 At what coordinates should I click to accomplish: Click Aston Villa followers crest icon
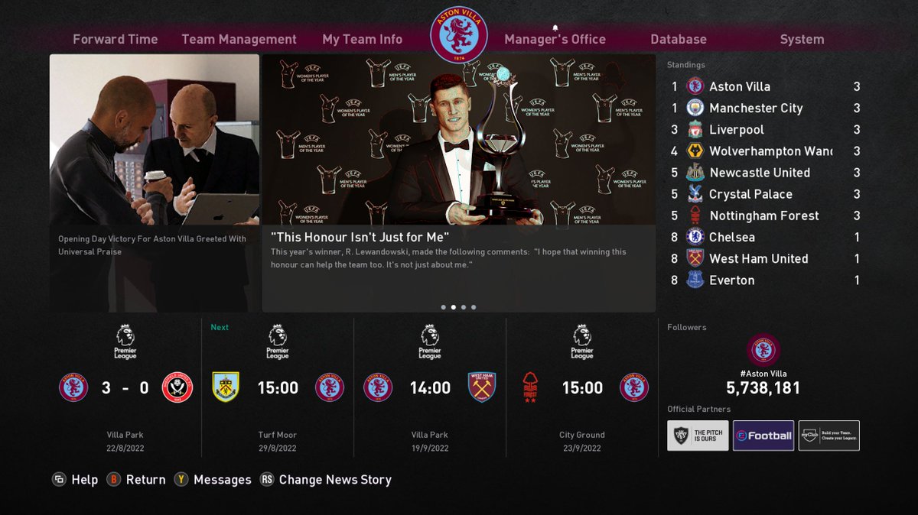coord(763,351)
